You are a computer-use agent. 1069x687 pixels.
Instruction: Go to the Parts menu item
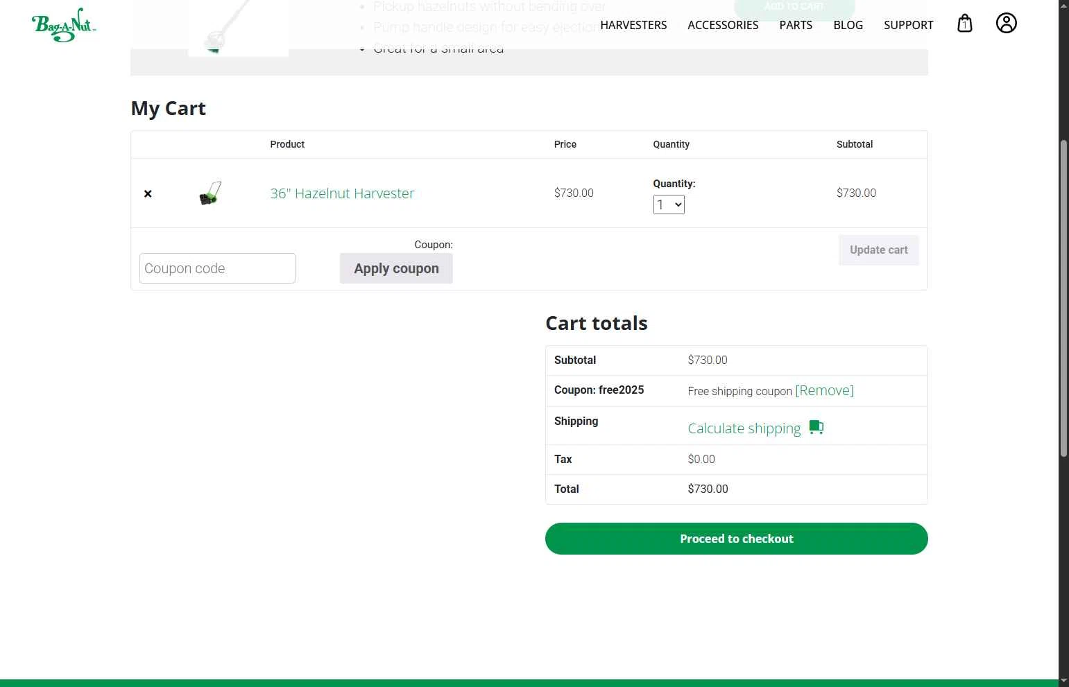[x=796, y=25]
